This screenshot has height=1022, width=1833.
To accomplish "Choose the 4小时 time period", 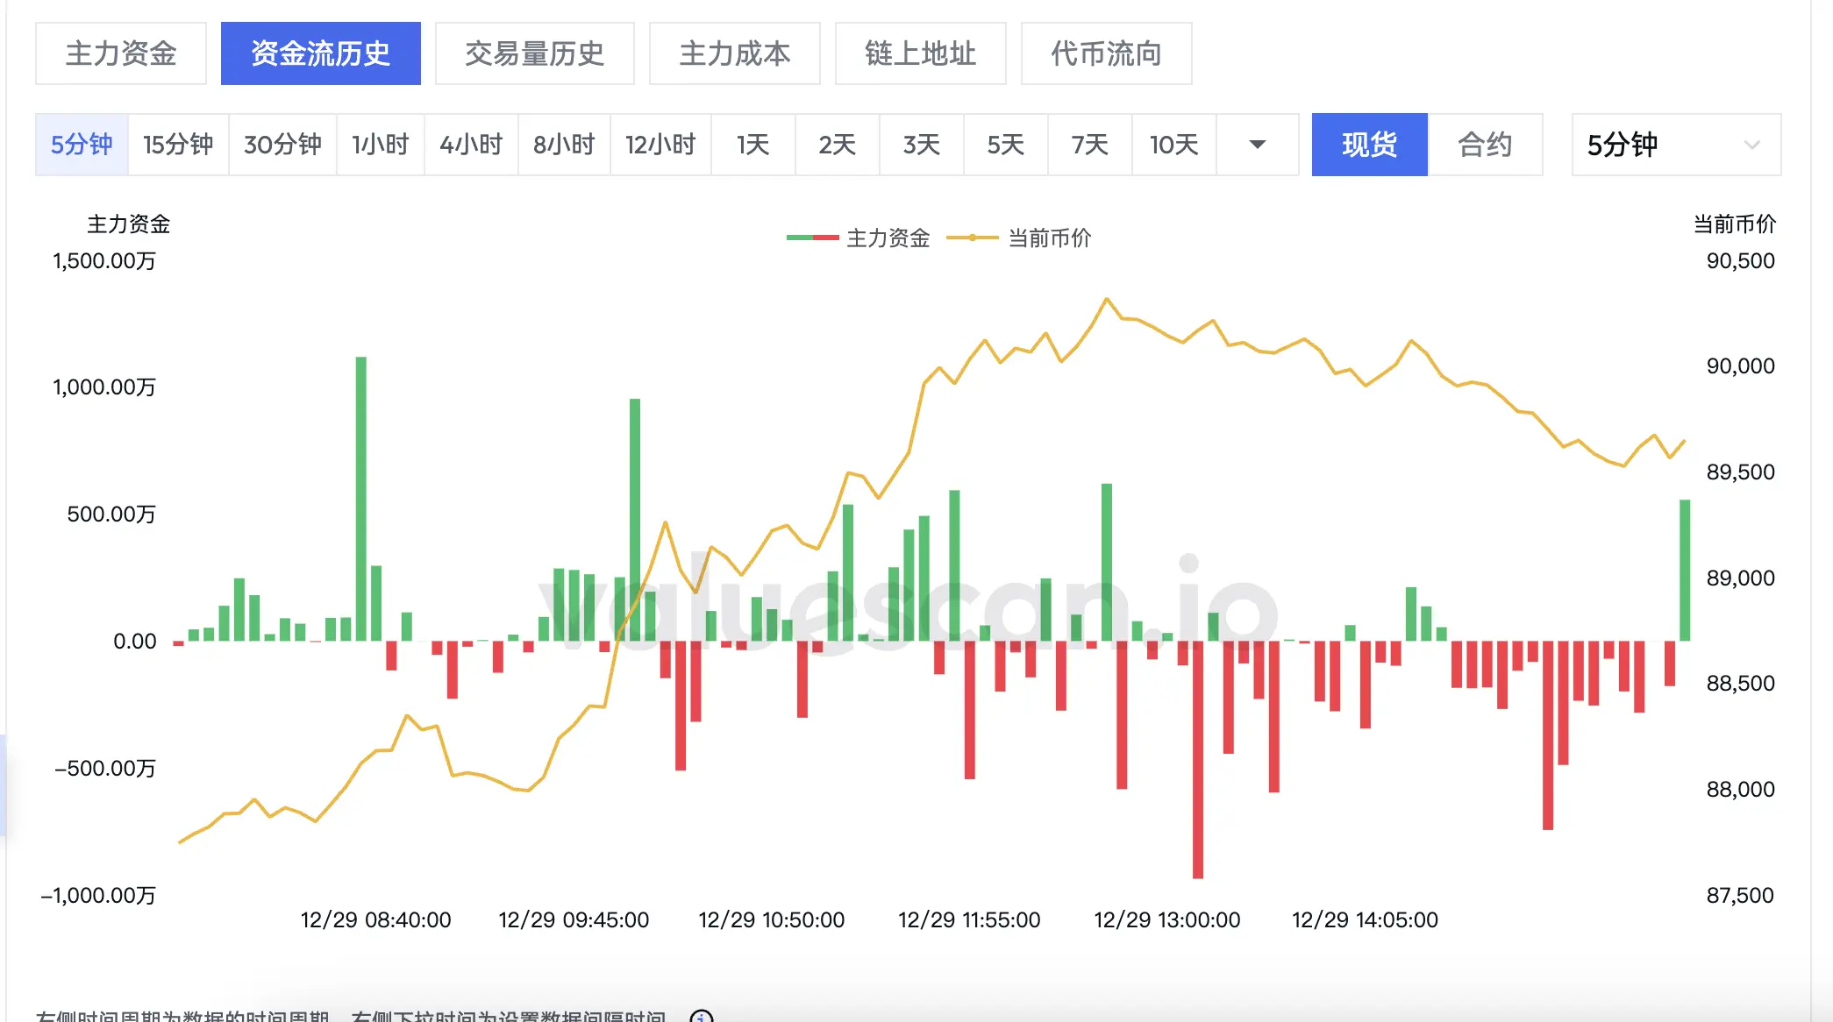I will [x=471, y=145].
